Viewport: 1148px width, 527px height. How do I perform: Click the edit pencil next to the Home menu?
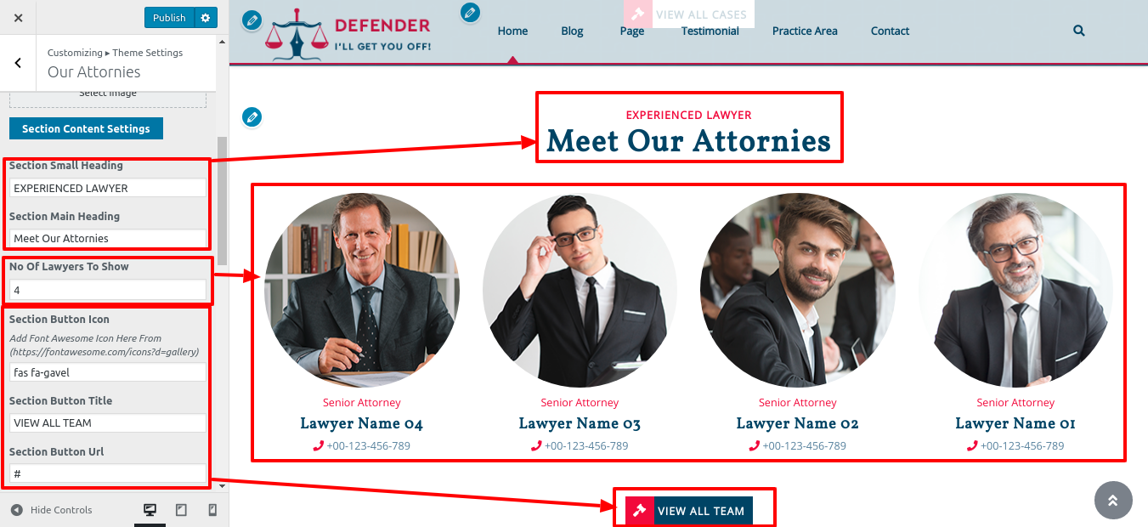pyautogui.click(x=470, y=13)
